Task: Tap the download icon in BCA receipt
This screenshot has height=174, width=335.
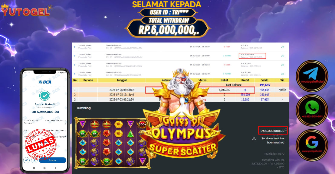Action: click(x=34, y=160)
